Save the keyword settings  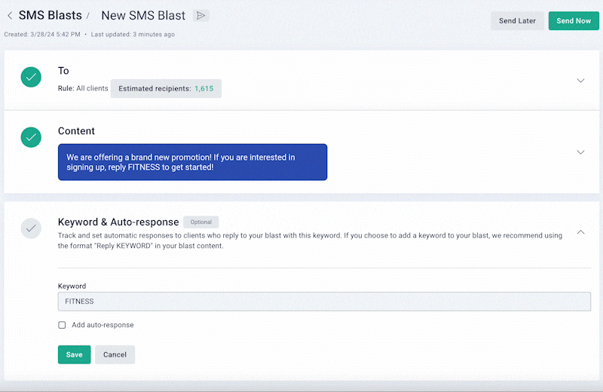74,354
